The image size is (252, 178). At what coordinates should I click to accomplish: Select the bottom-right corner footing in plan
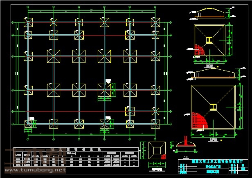coord(155,123)
